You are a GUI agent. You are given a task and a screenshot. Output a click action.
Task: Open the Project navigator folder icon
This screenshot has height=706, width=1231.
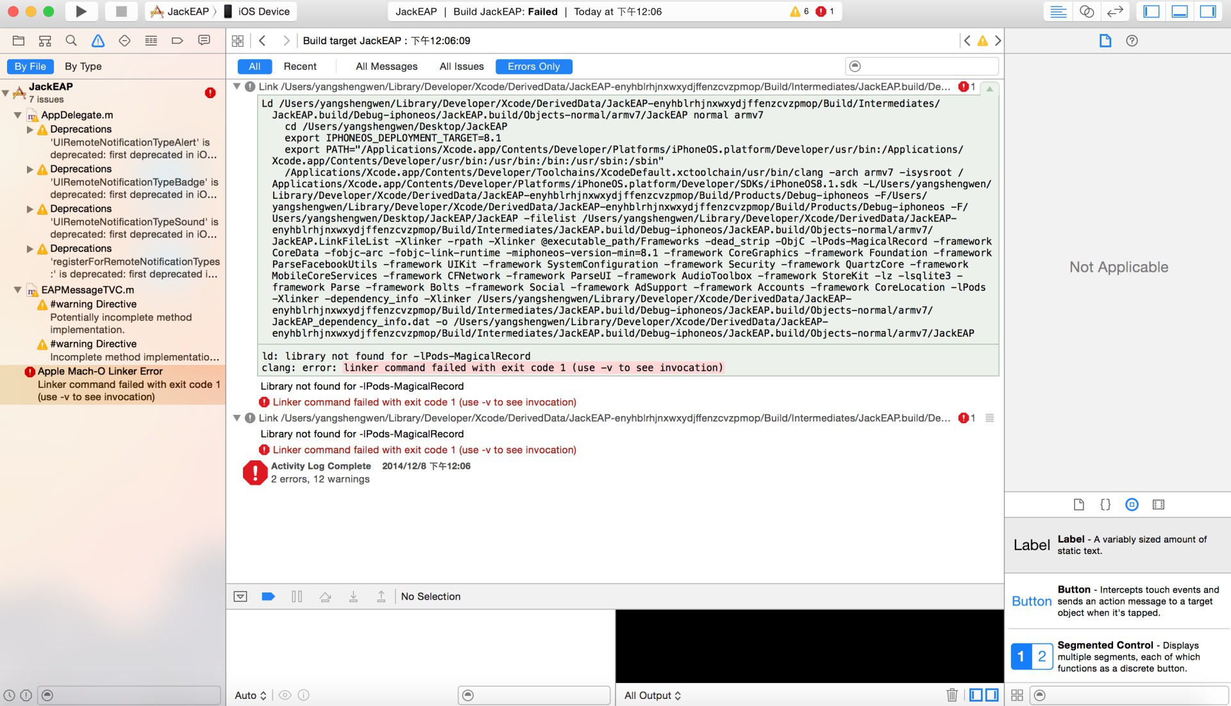coord(19,40)
